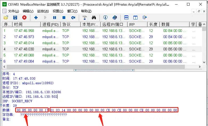Close the inner MDI child window
208x126 pixels.
204,11
